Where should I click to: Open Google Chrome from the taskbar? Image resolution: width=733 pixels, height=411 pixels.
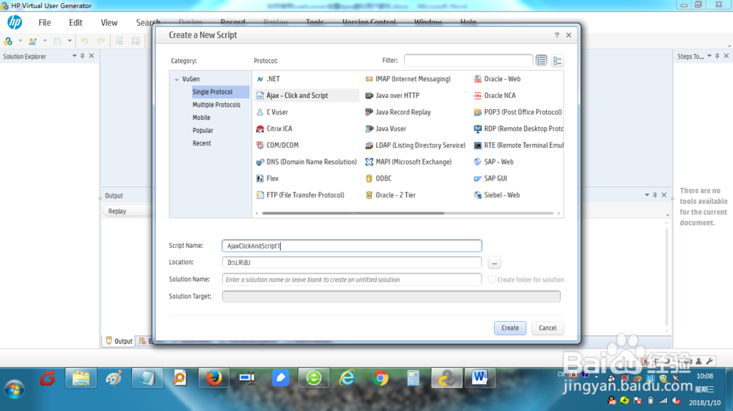tap(381, 378)
